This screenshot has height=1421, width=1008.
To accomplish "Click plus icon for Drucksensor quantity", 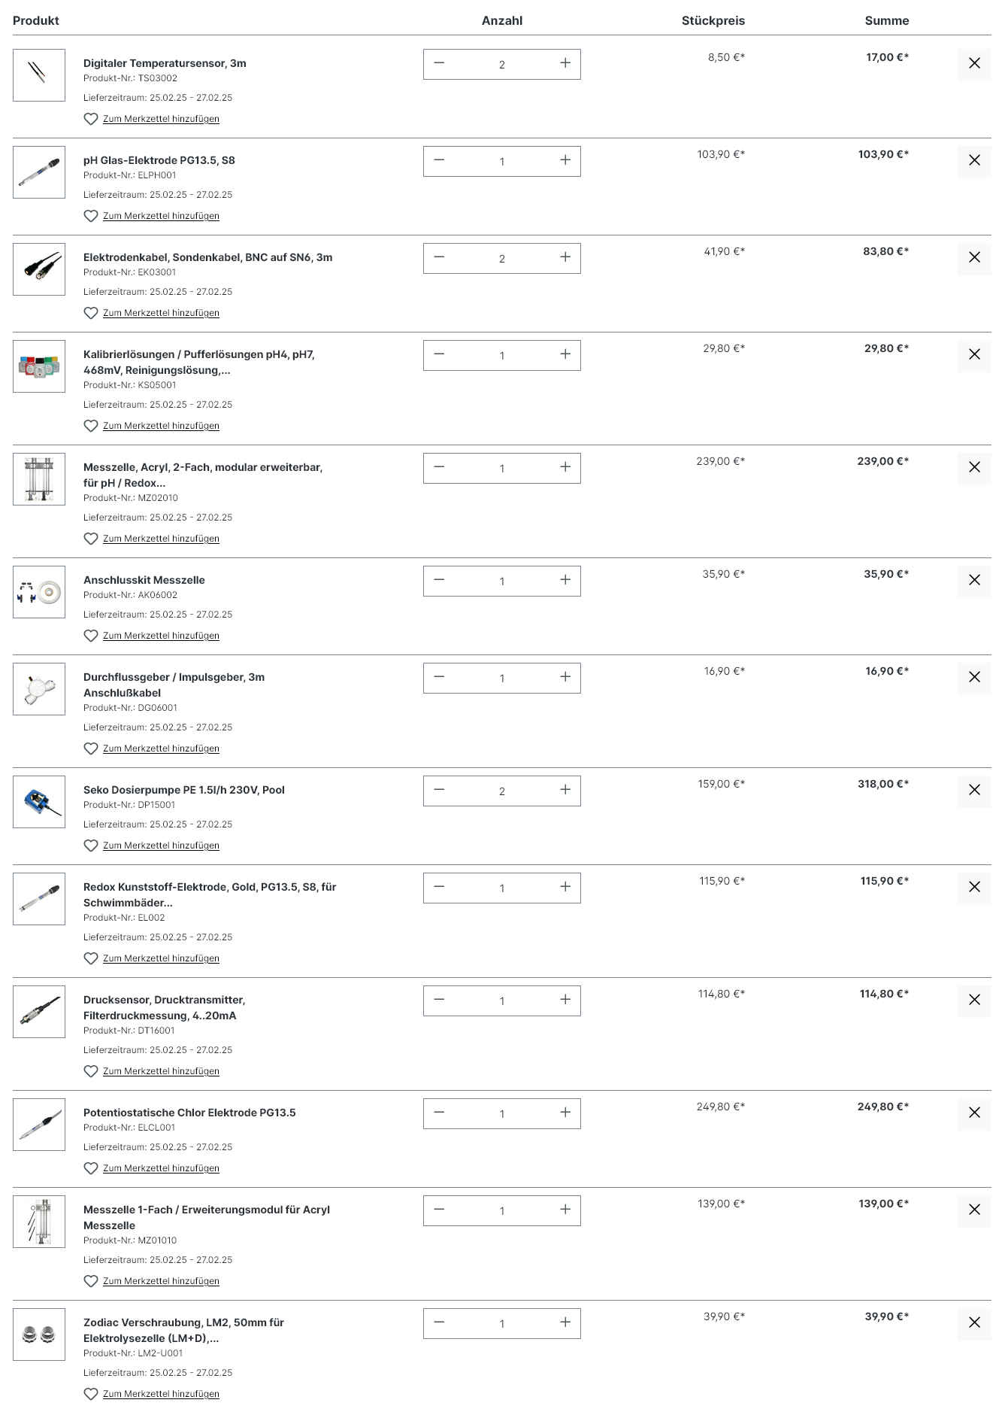I will coord(565,1000).
